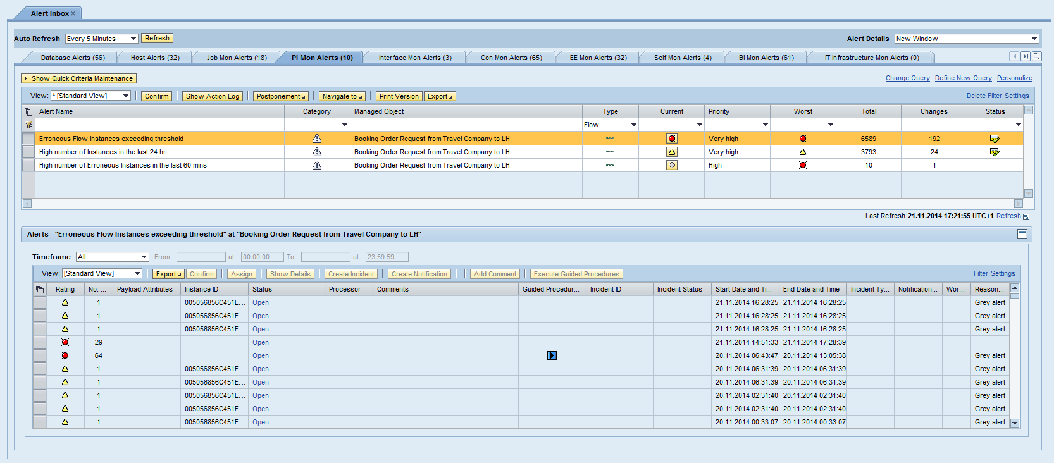
Task: Select row checkbox for Erroneous Flow Instances exceeding threshold
Action: 28,139
